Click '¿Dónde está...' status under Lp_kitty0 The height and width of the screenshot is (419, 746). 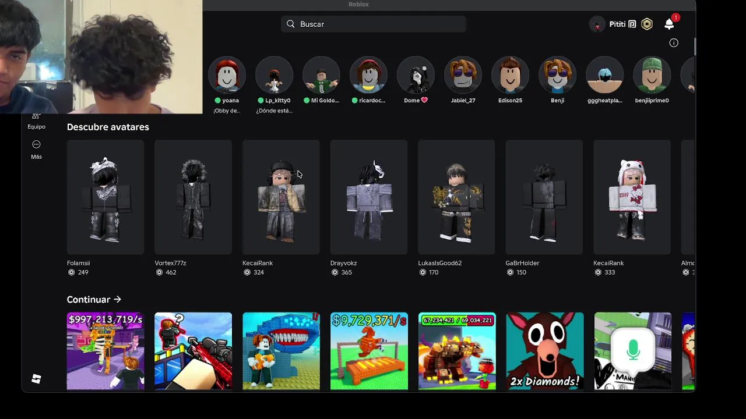274,111
